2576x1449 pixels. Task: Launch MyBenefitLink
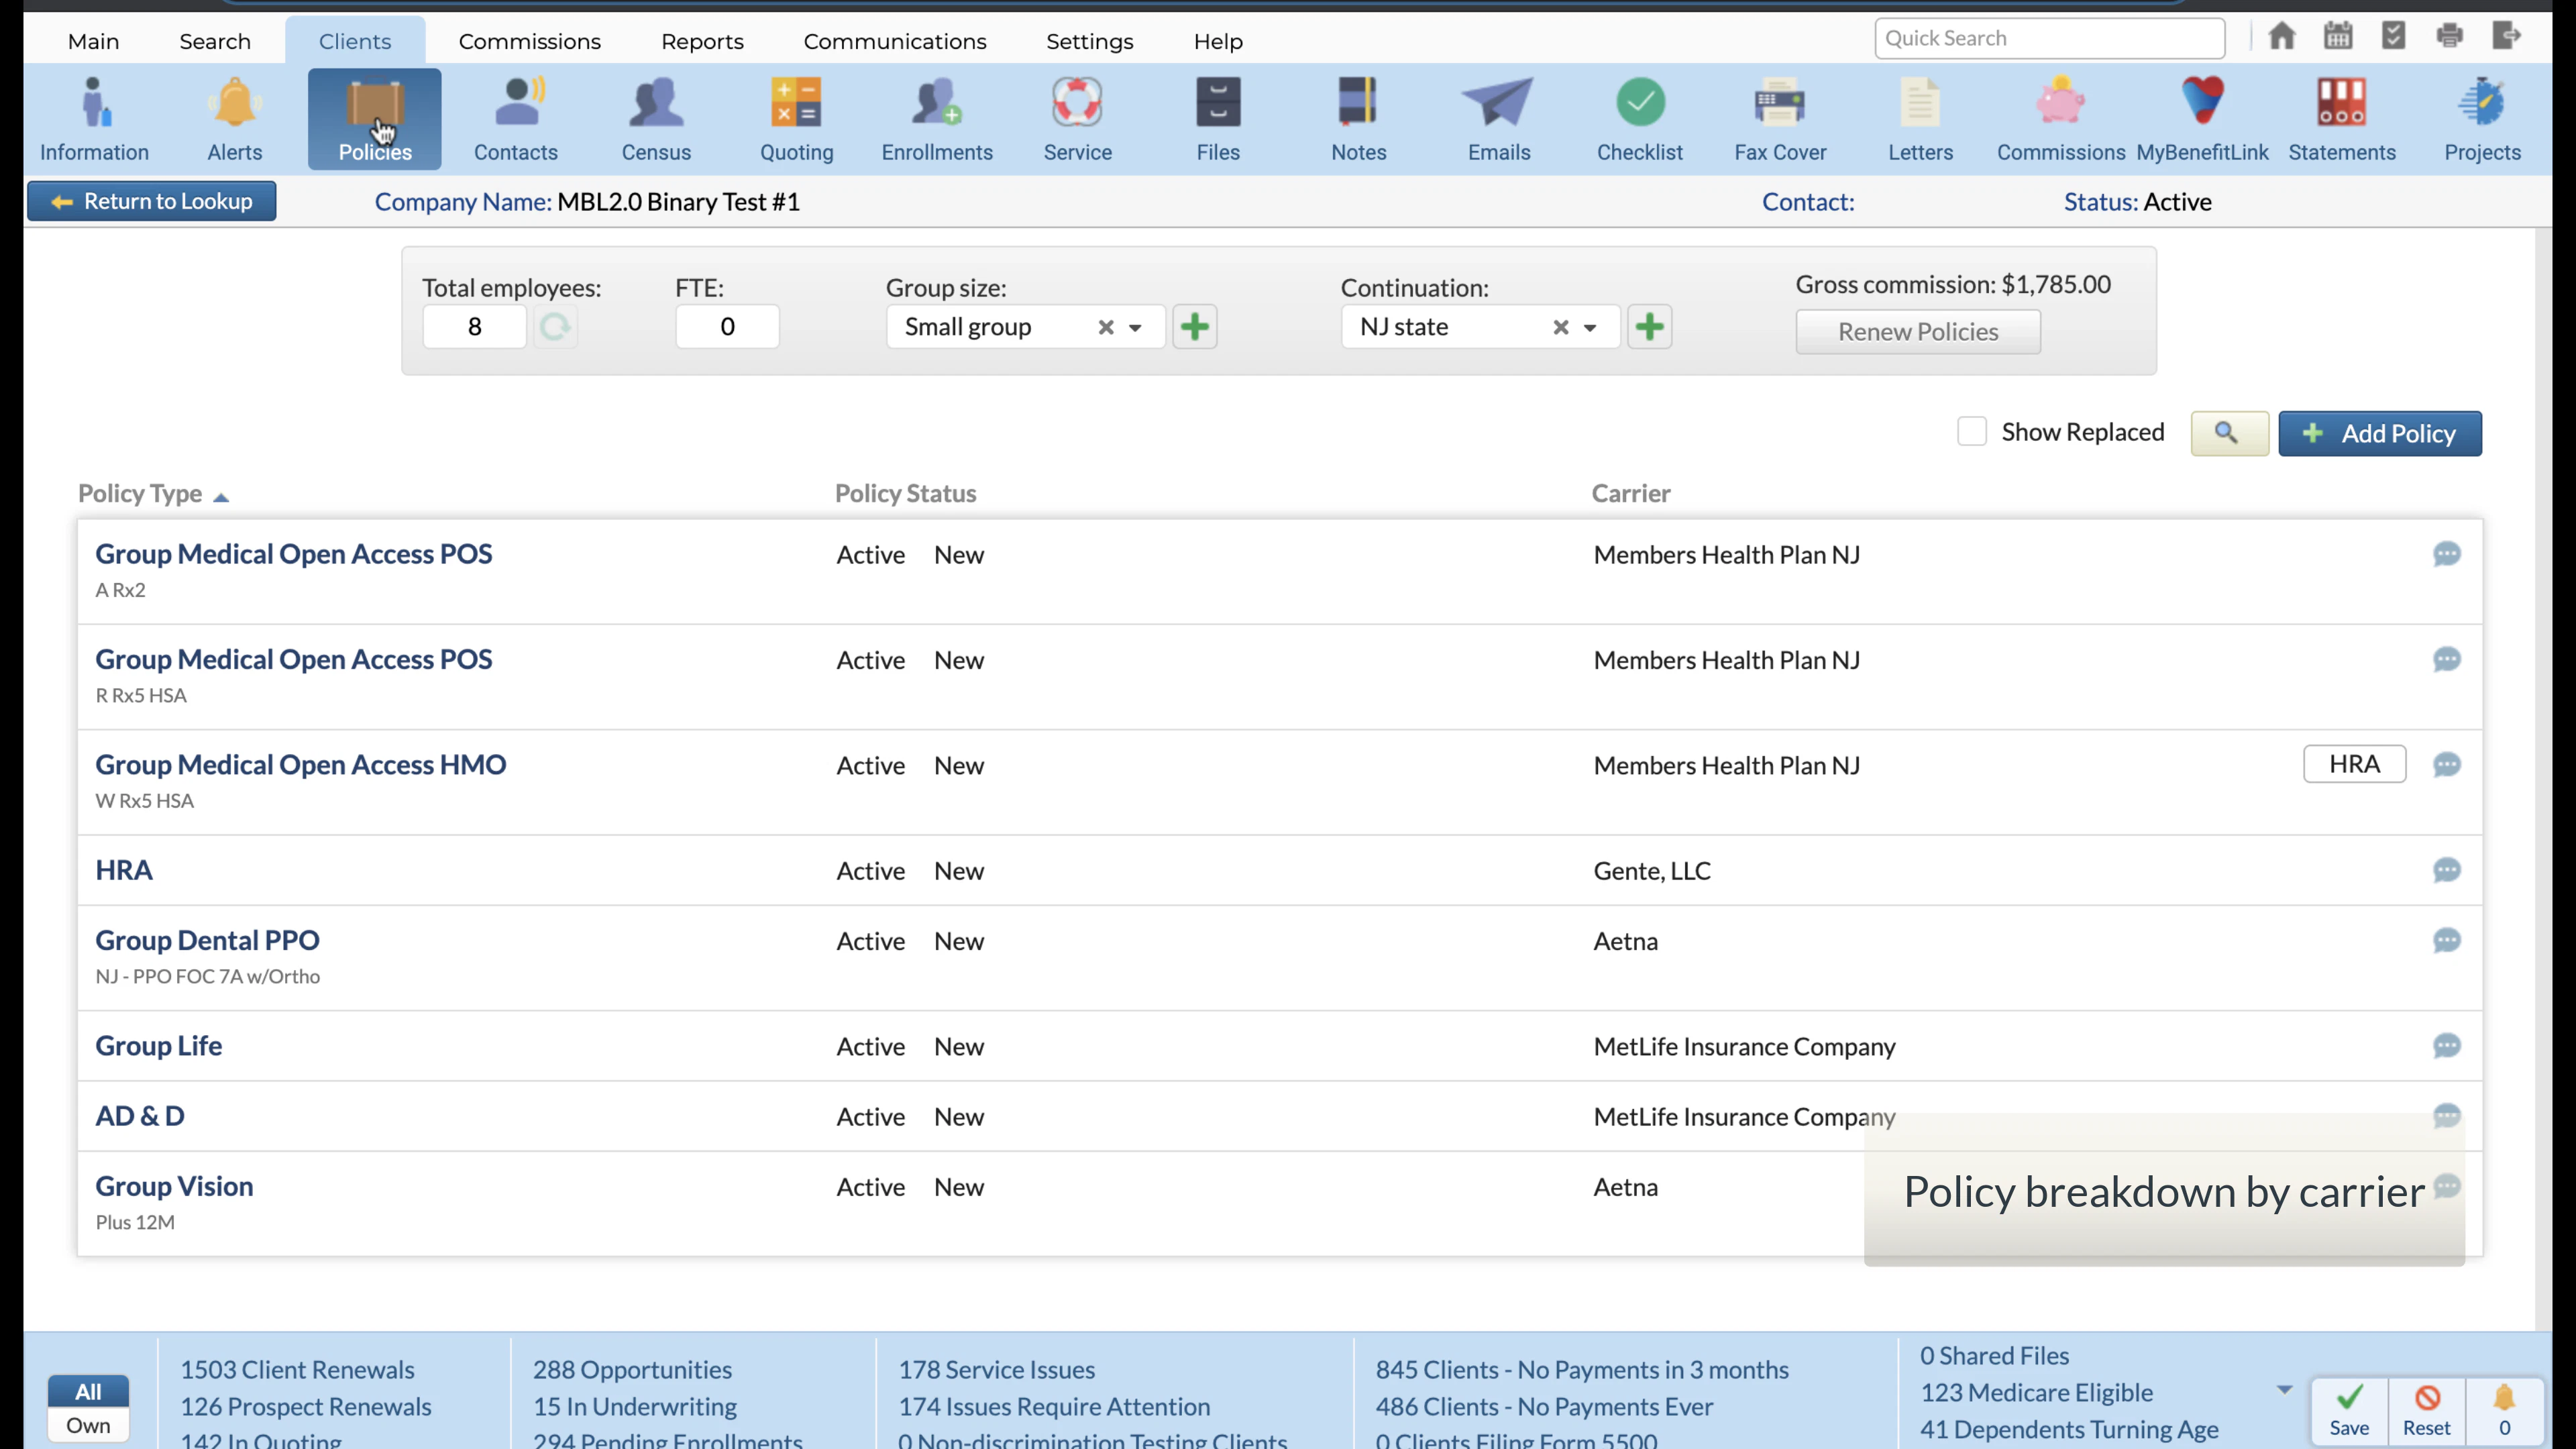[2202, 118]
